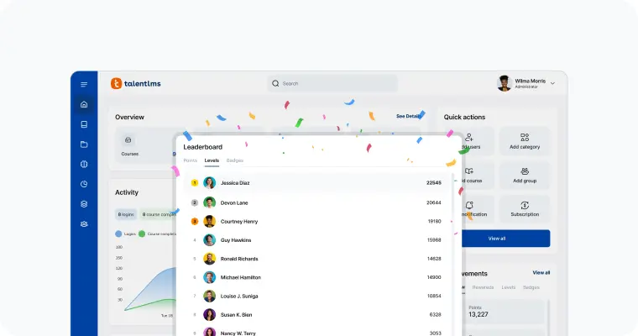
Task: Open the reports pie chart icon
Action: tap(84, 184)
